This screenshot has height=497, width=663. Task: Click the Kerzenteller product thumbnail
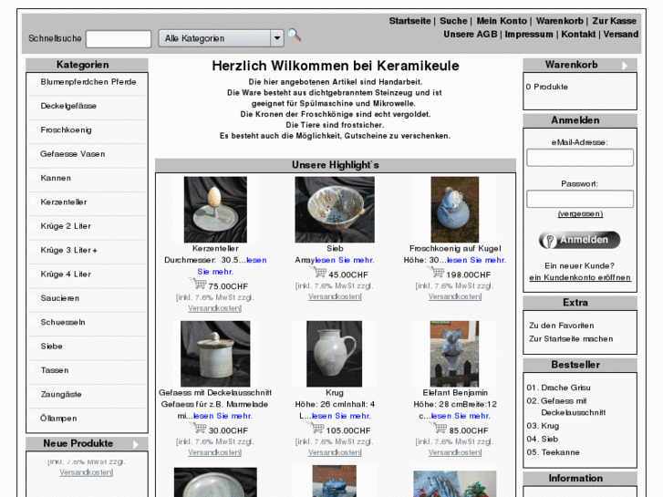click(215, 210)
